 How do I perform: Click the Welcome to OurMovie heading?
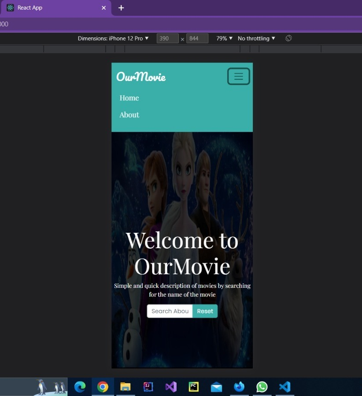(x=182, y=253)
